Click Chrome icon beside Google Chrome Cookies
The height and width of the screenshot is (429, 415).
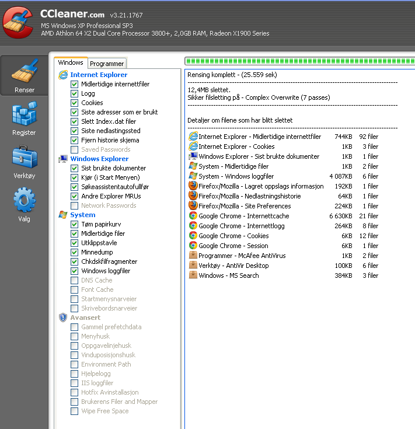193,235
